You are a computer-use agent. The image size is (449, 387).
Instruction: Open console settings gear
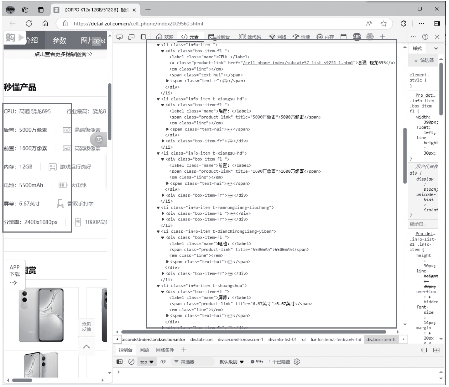coord(297,362)
